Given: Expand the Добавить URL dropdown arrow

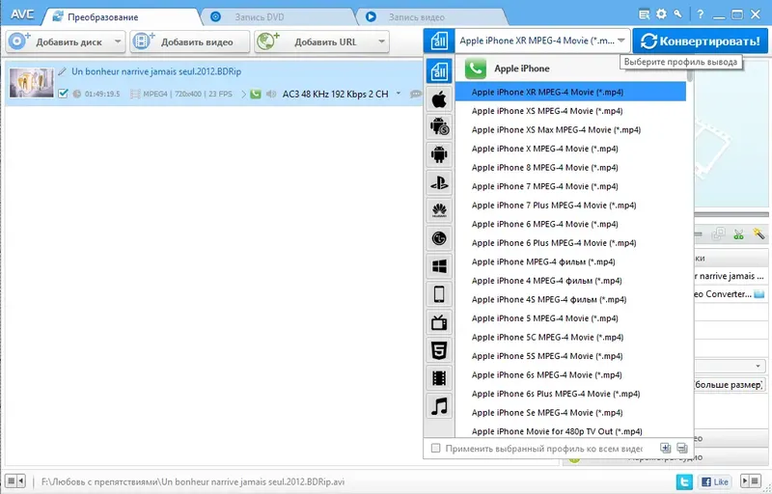Looking at the screenshot, I should [381, 41].
